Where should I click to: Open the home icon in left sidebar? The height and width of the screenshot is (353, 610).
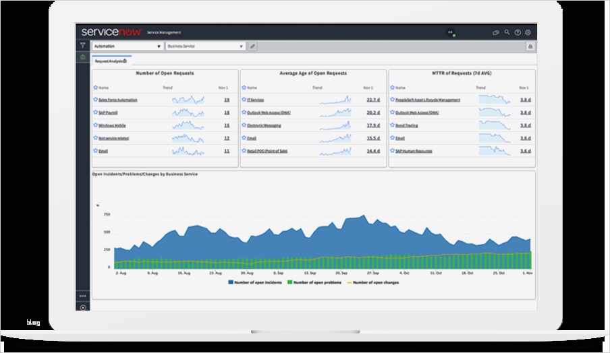tap(82, 57)
